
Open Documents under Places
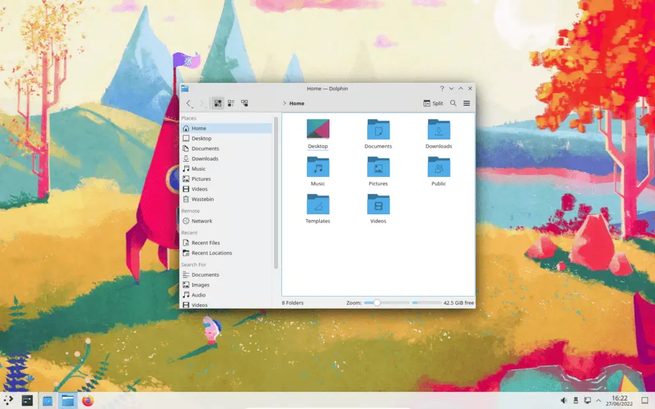226,148
